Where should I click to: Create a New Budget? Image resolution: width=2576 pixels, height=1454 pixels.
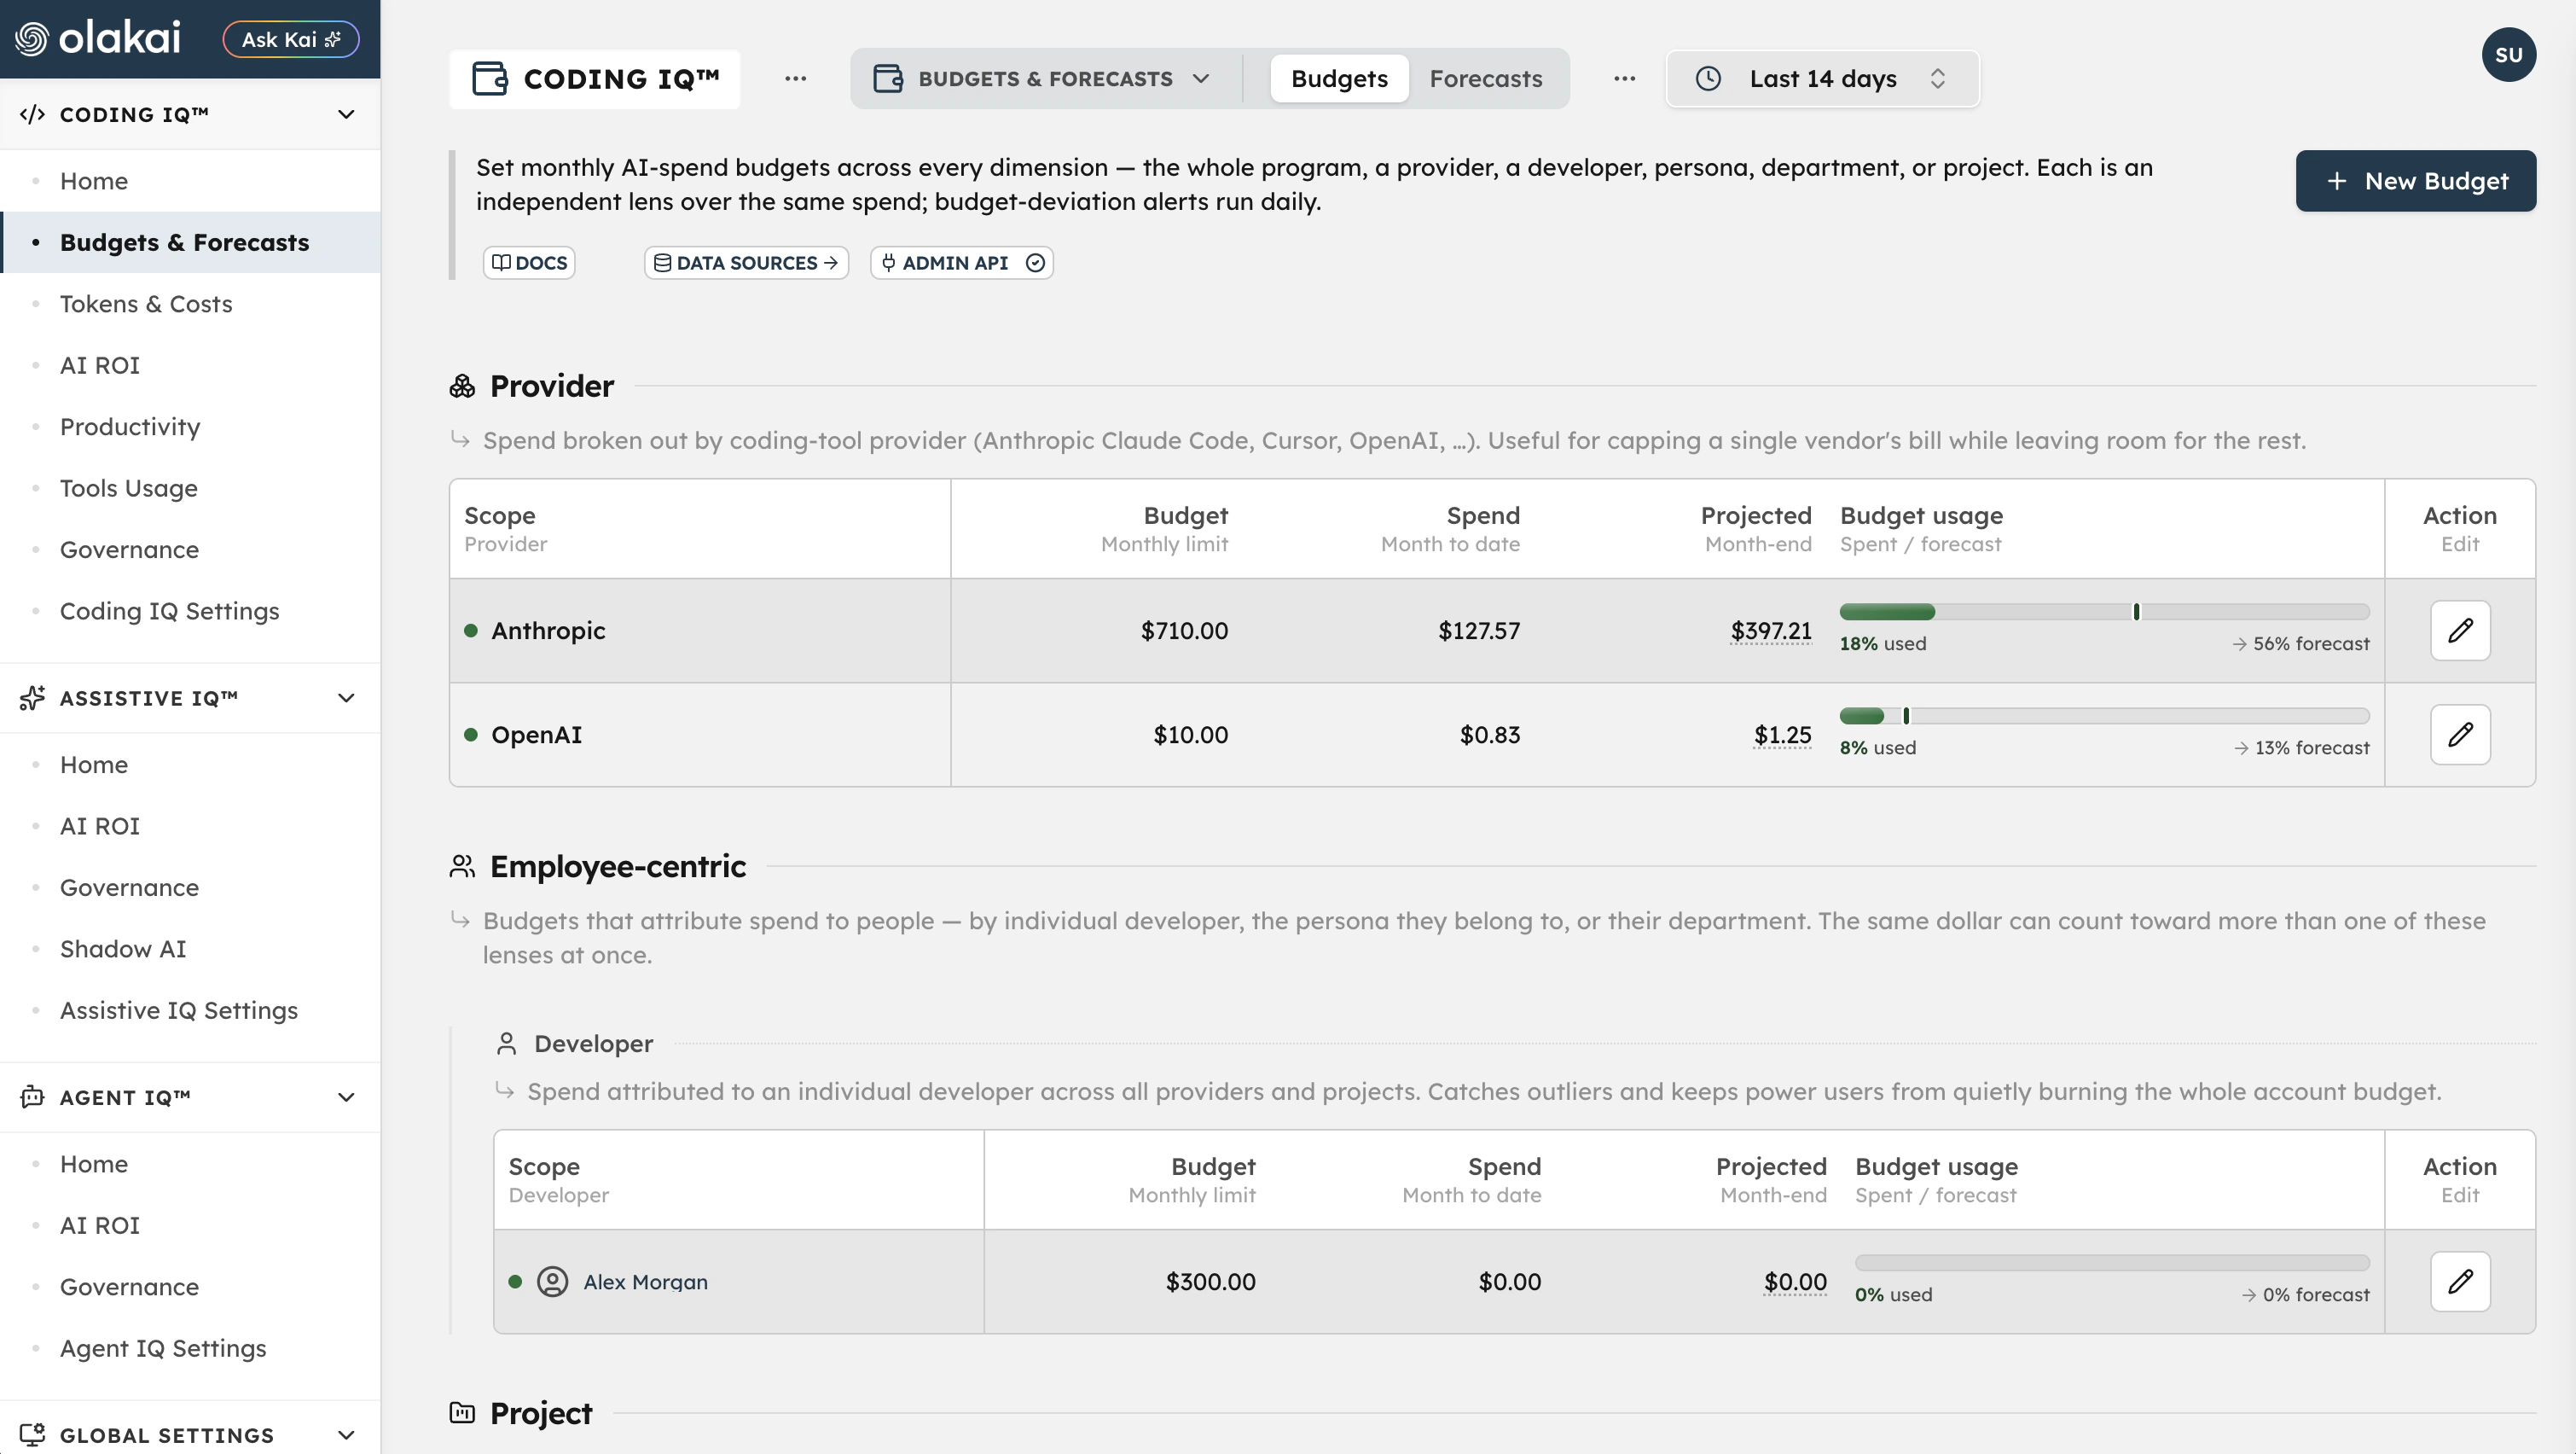click(2415, 181)
